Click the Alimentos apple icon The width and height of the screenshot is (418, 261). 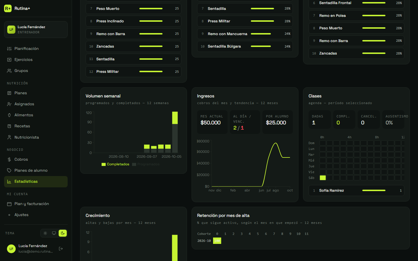(x=9, y=115)
